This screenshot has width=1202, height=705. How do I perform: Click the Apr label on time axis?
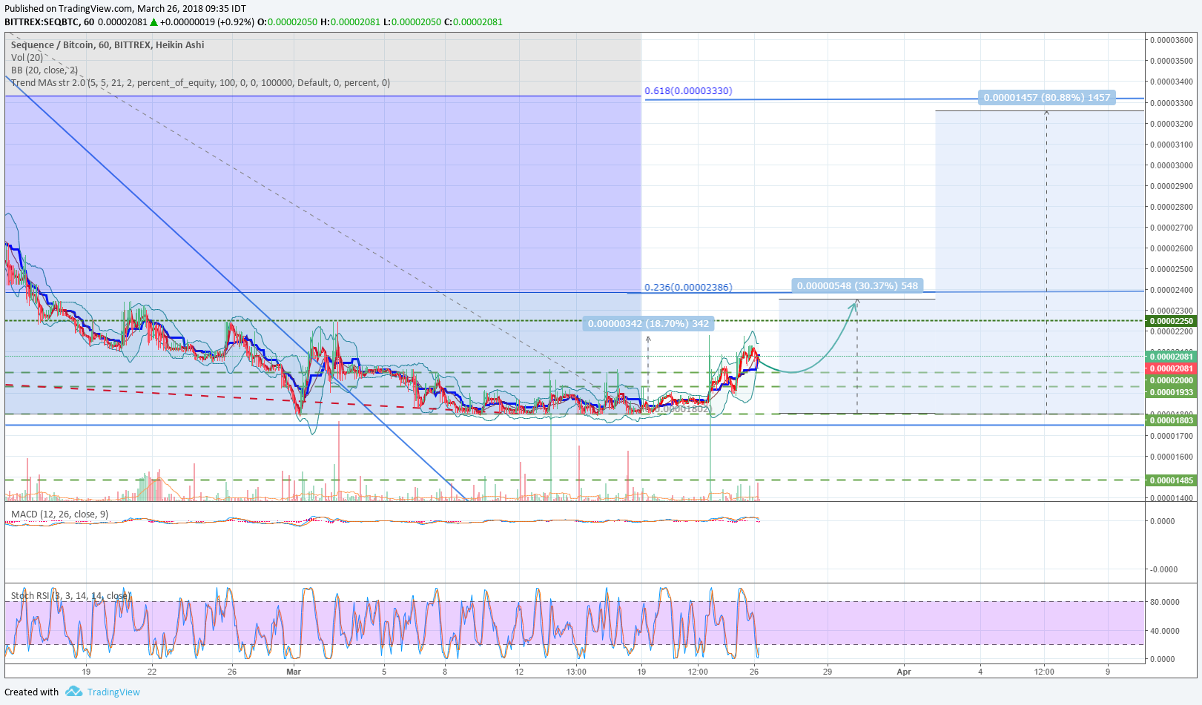903,672
